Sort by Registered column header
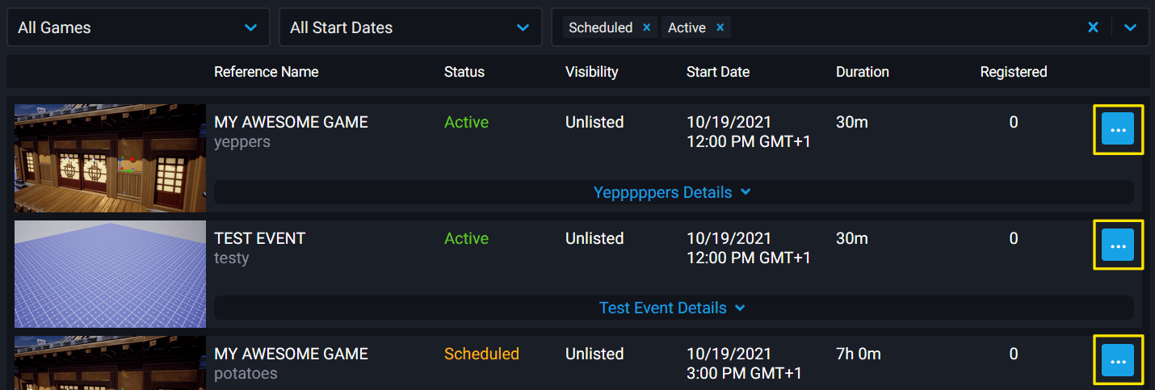 coord(1013,72)
